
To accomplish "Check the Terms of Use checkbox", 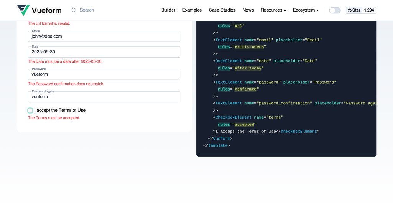I will click(x=30, y=110).
